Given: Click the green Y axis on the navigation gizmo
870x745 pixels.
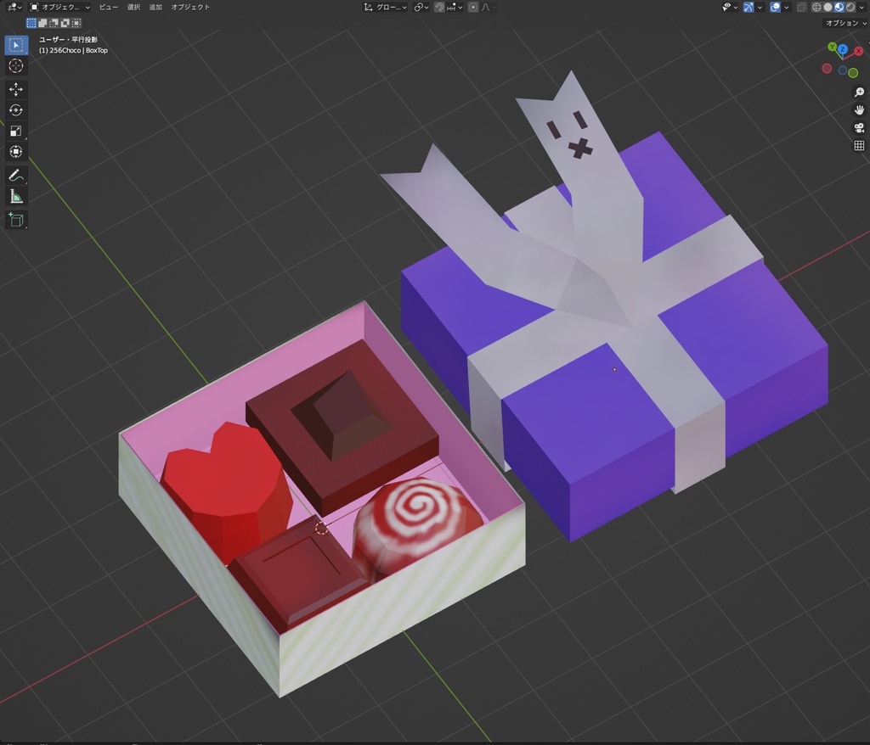Looking at the screenshot, I should click(x=832, y=48).
